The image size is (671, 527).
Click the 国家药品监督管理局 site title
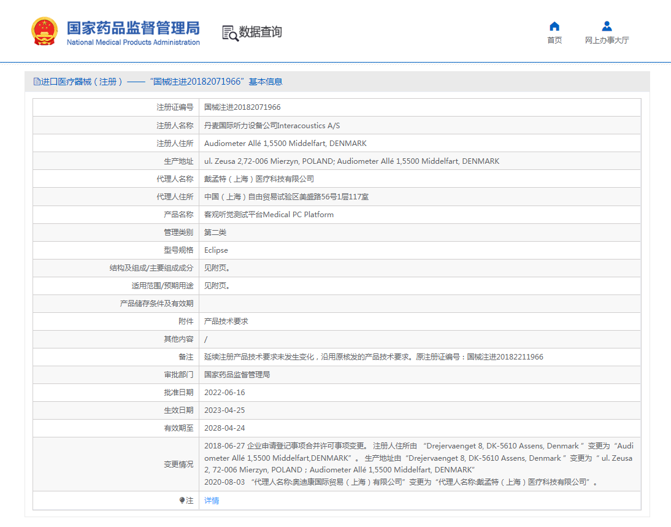(x=133, y=28)
